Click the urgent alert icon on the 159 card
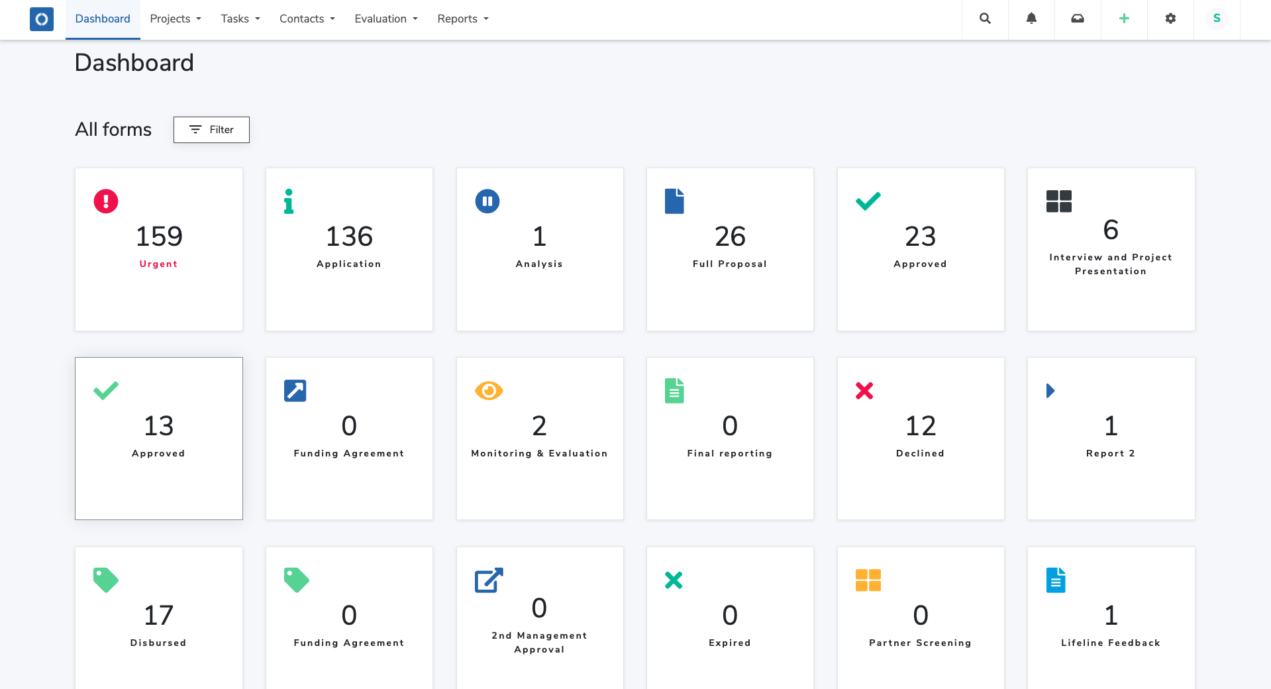This screenshot has width=1271, height=689. tap(106, 201)
